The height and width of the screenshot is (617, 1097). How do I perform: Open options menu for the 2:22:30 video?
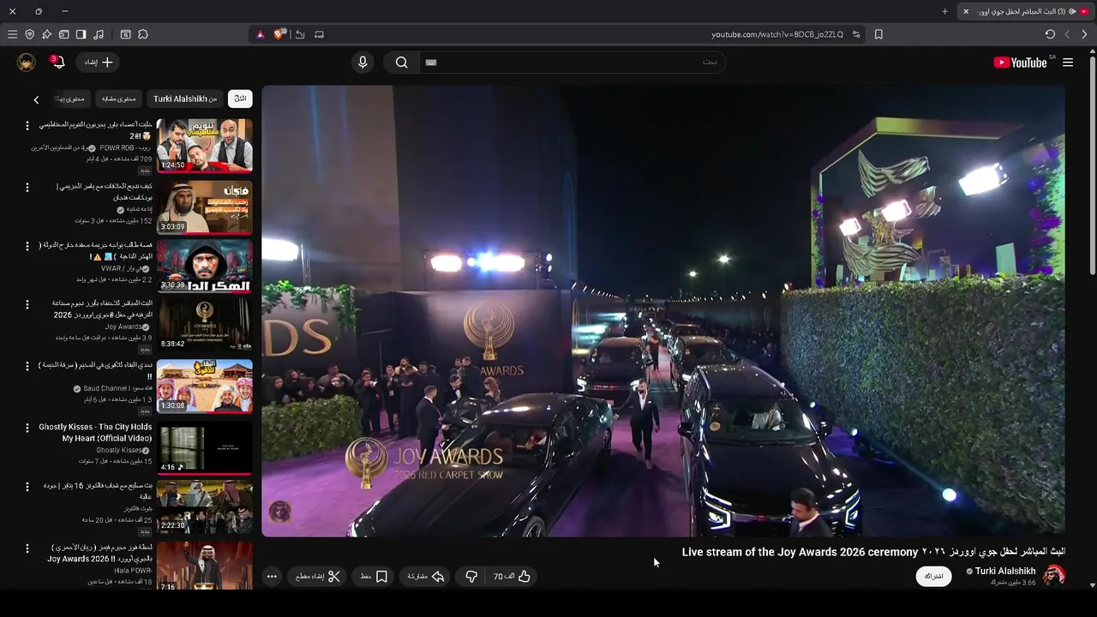click(x=27, y=487)
